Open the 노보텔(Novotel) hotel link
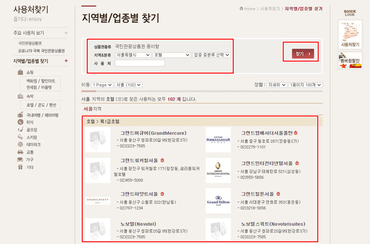Viewport: 370px width, 244px height. pos(138,224)
